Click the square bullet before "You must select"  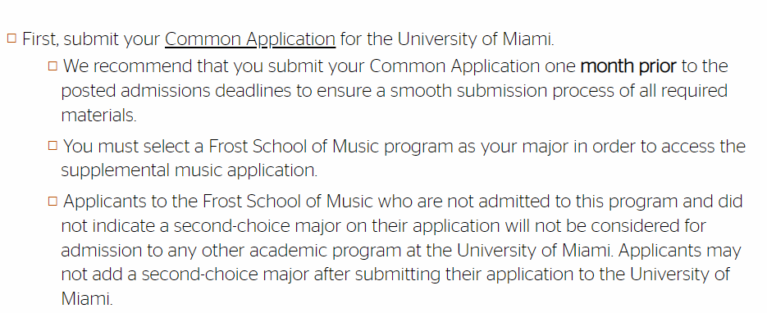[x=53, y=146]
